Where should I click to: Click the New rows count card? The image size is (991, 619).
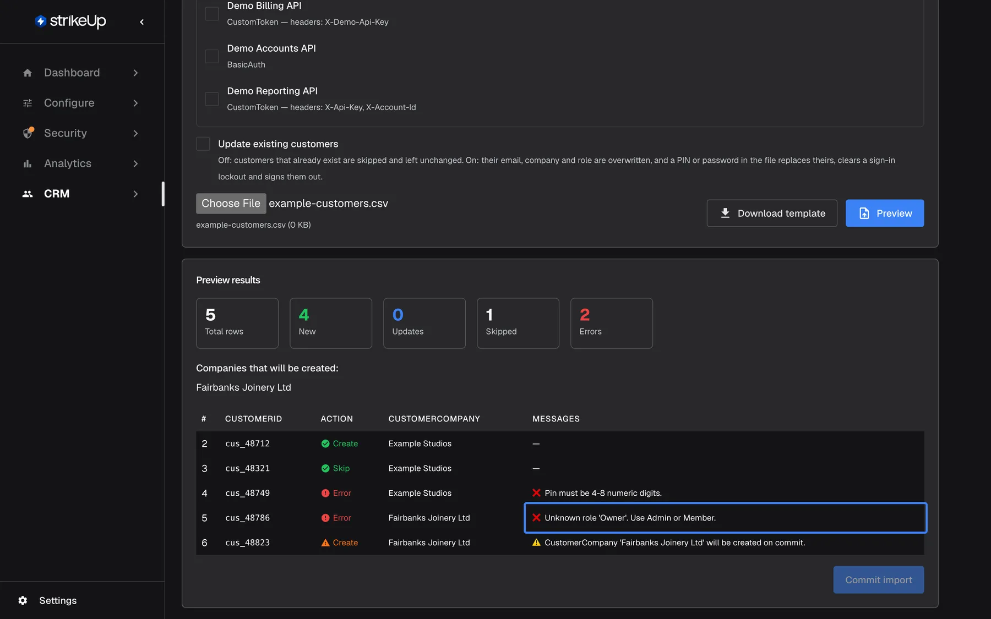click(x=331, y=324)
